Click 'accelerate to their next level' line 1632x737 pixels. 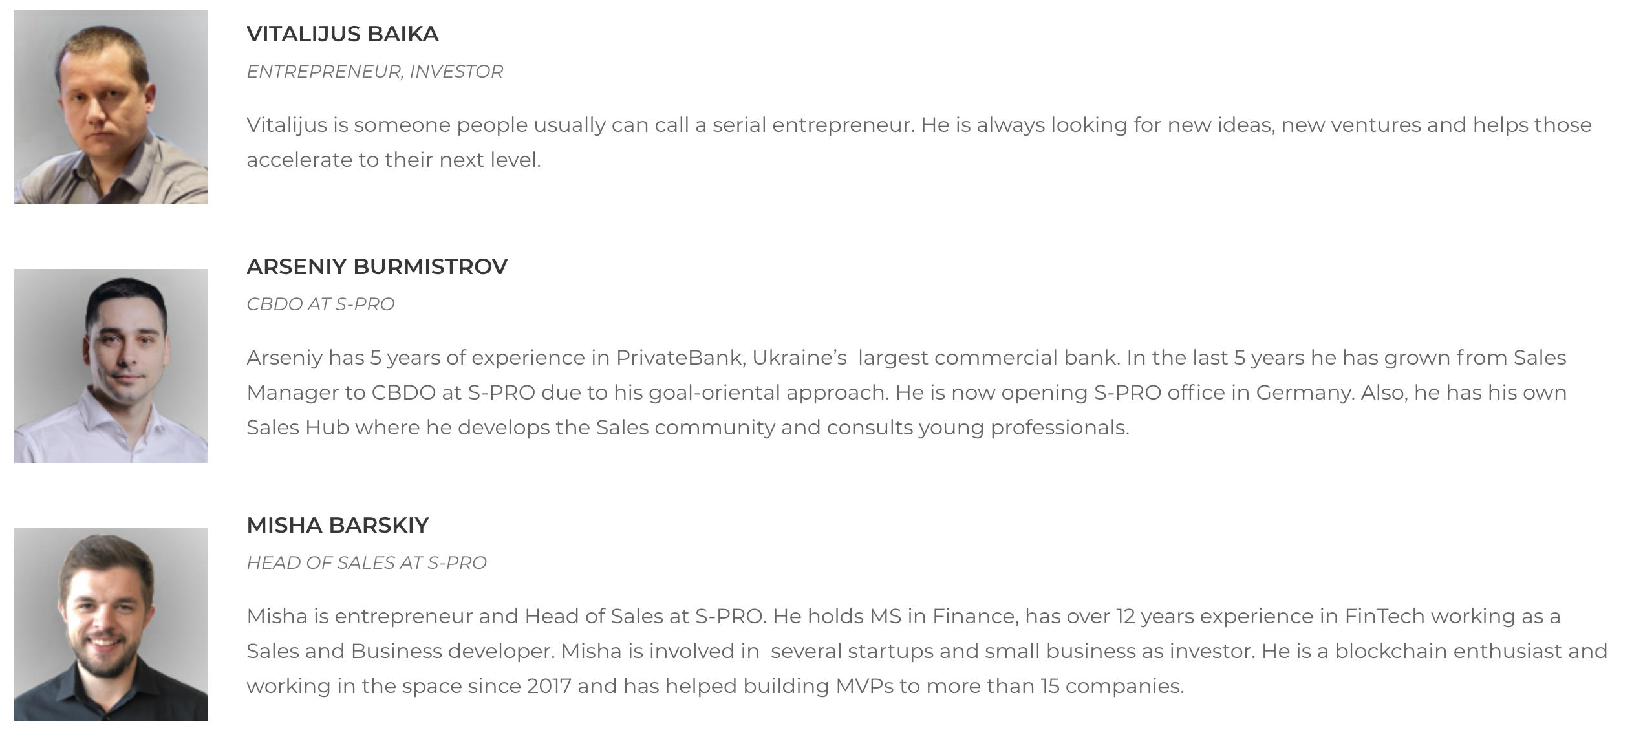click(x=393, y=160)
